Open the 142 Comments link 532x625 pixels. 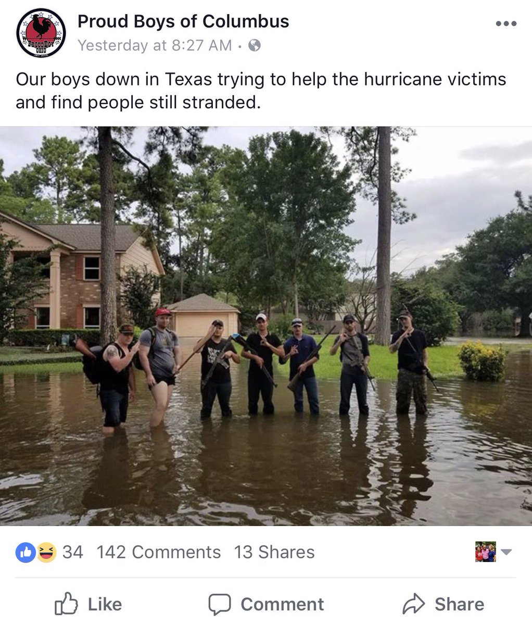click(159, 552)
